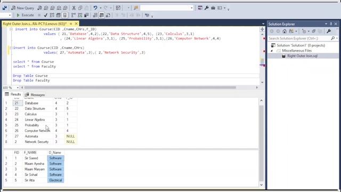Screen dimensions: 341x192
Task: Expand the Find combo box arrow
Action: click(x=192, y=8)
